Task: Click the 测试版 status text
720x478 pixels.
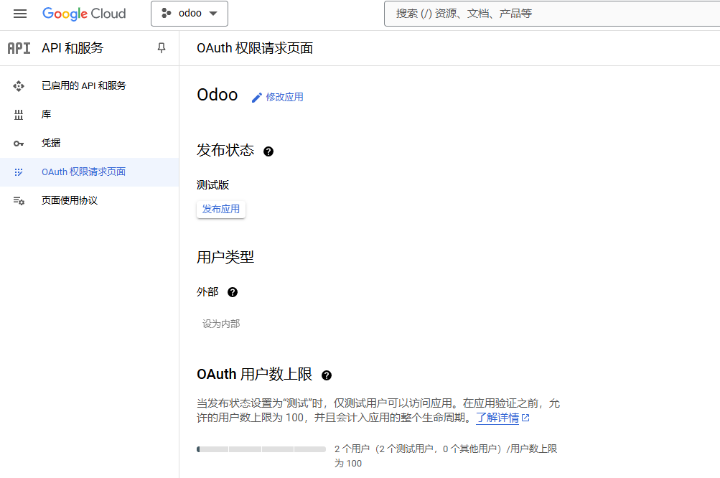Action: coord(212,185)
